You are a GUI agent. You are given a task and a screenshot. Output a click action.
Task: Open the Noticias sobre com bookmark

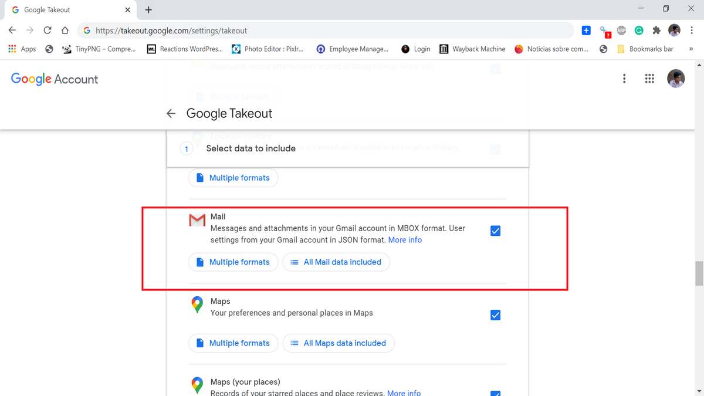point(551,49)
